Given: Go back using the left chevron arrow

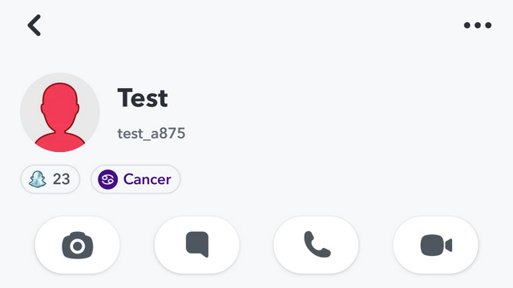Looking at the screenshot, I should [x=34, y=25].
